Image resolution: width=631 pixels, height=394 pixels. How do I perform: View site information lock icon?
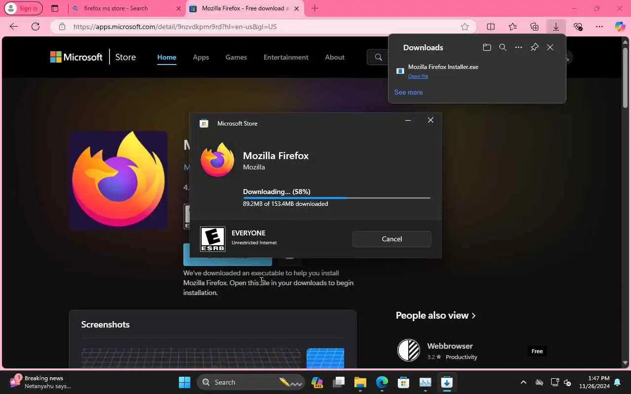[x=62, y=27]
